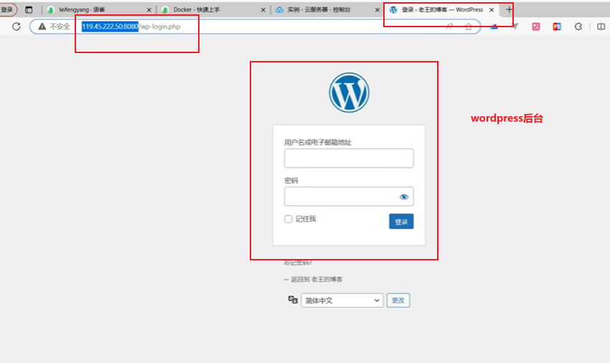Image resolution: width=610 pixels, height=363 pixels.
Task: Click the 用户名或电子邮箱地址 field label
Action: (x=318, y=142)
